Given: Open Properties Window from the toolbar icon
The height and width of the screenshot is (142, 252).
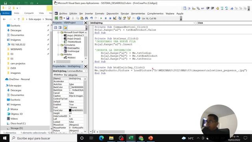Looking at the screenshot, I should (124, 18).
